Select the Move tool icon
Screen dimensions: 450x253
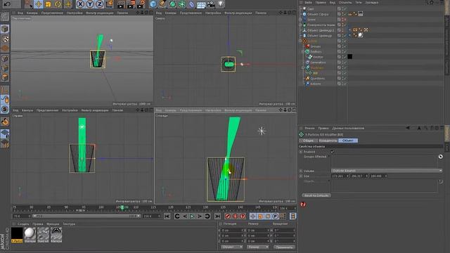pyautogui.click(x=39, y=4)
